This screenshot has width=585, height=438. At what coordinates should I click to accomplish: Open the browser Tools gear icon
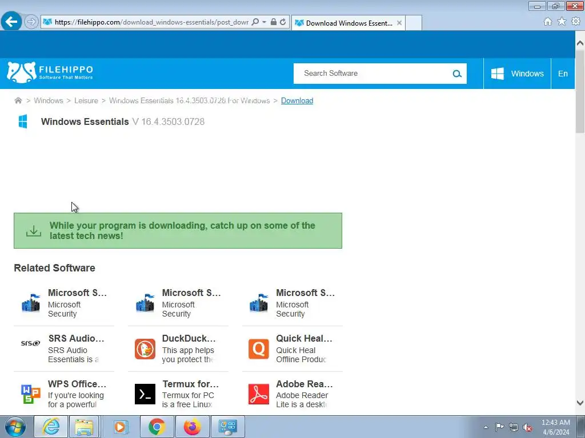click(x=576, y=22)
